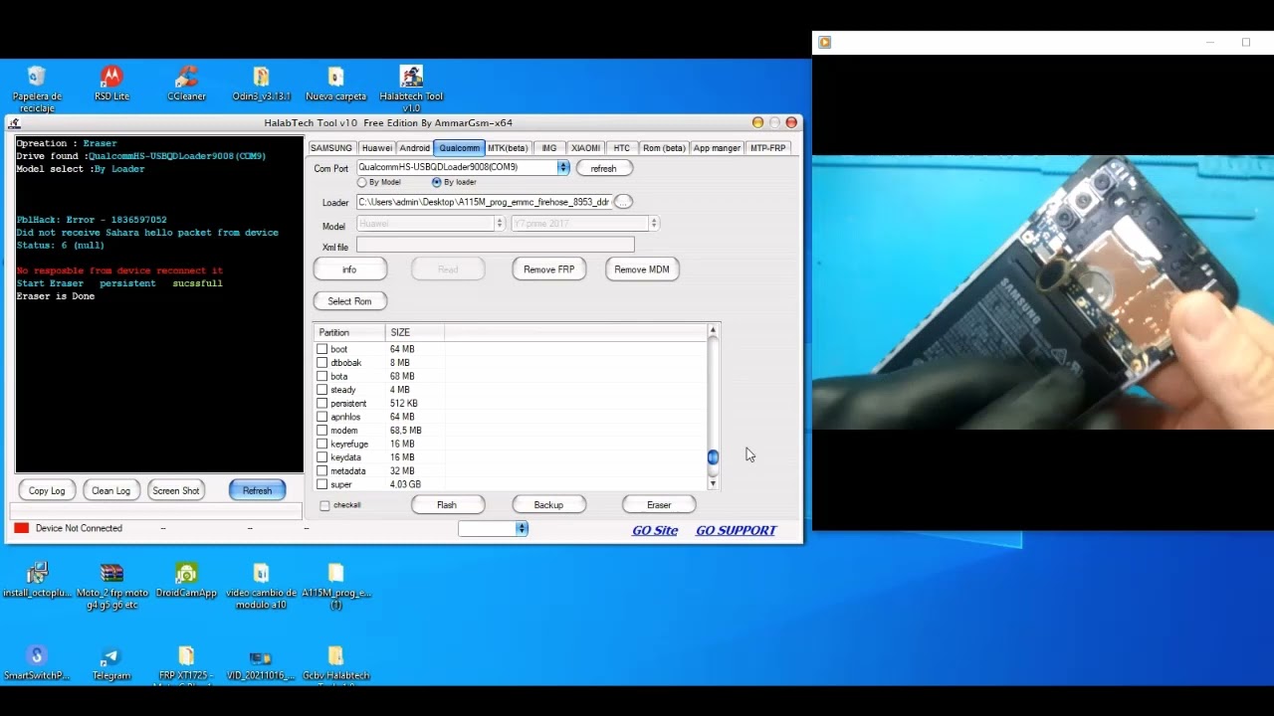This screenshot has width=1274, height=716.
Task: Open VID_20211016 video file icon
Action: [x=261, y=663]
